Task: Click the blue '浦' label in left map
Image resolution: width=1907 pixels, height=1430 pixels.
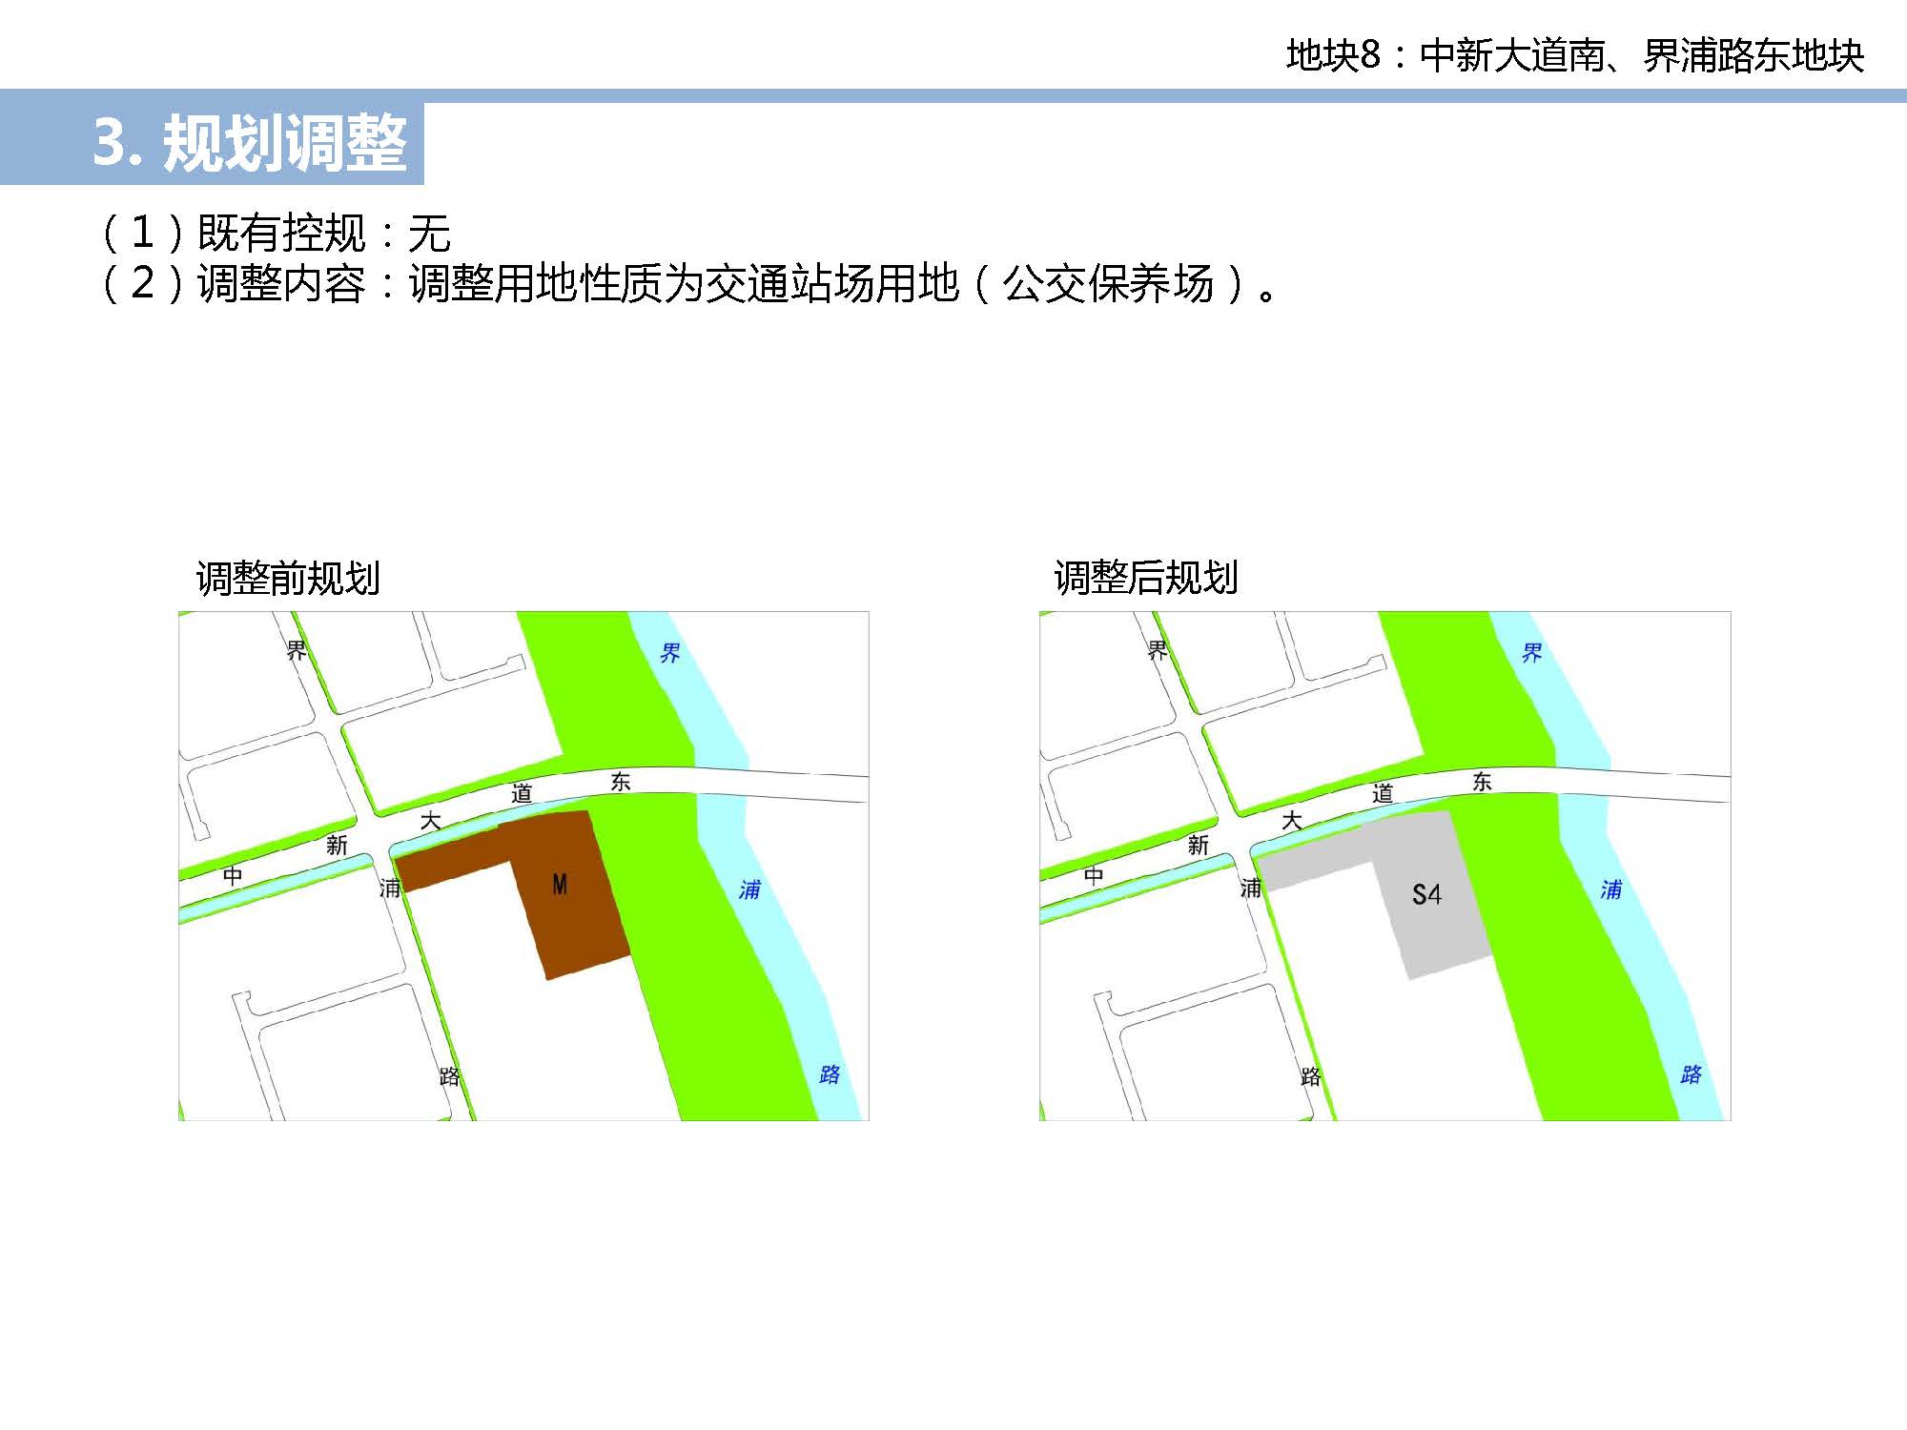Action: click(x=749, y=890)
